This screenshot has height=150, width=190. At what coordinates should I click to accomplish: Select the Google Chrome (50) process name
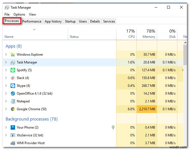tap(32, 109)
